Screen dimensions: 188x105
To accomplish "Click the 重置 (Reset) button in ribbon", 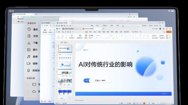I will click(x=91, y=36).
